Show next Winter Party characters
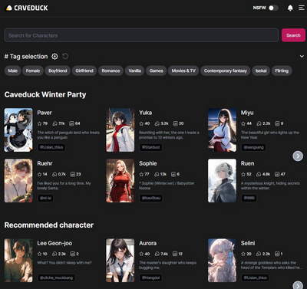Screen dimensions: 307x289 tap(298, 156)
